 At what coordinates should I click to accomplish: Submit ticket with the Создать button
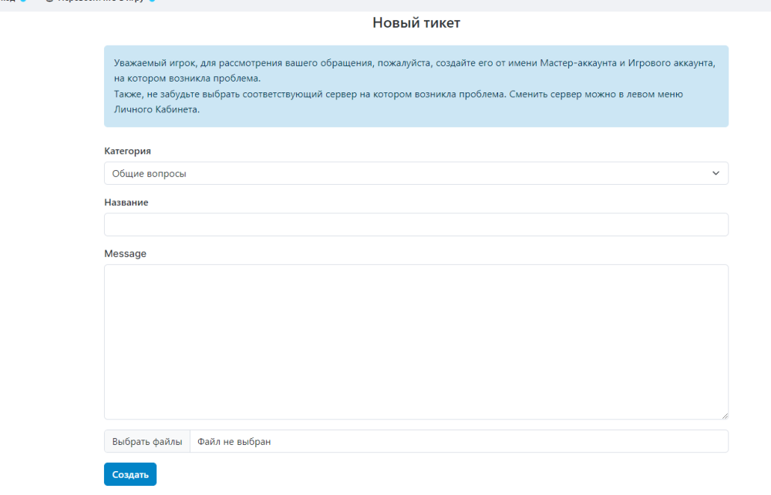(x=130, y=474)
